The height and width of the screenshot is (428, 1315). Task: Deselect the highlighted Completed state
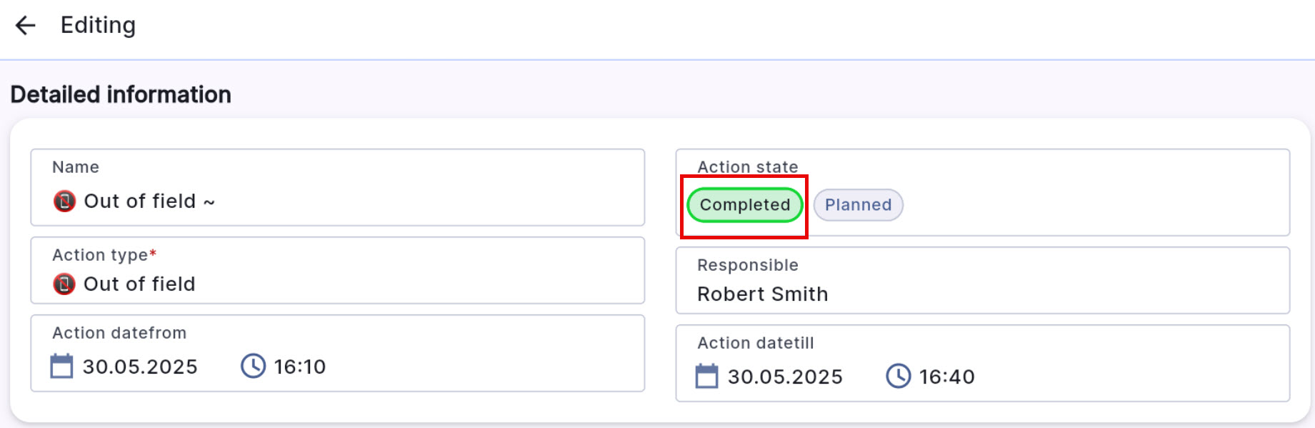coord(744,205)
